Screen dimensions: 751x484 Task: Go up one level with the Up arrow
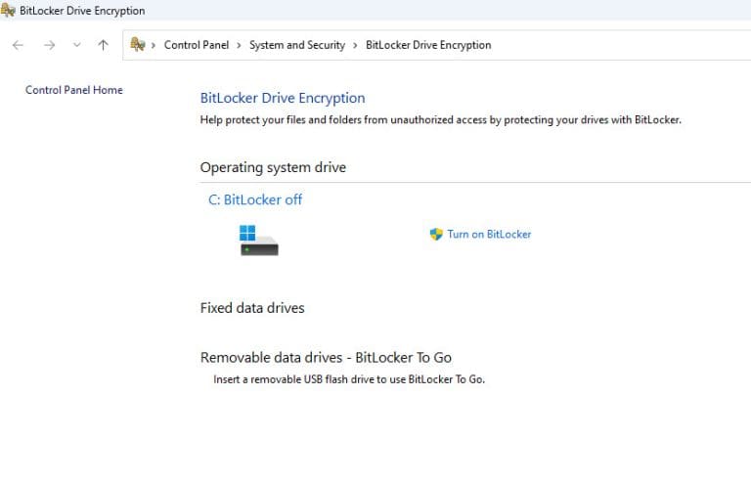coord(103,45)
